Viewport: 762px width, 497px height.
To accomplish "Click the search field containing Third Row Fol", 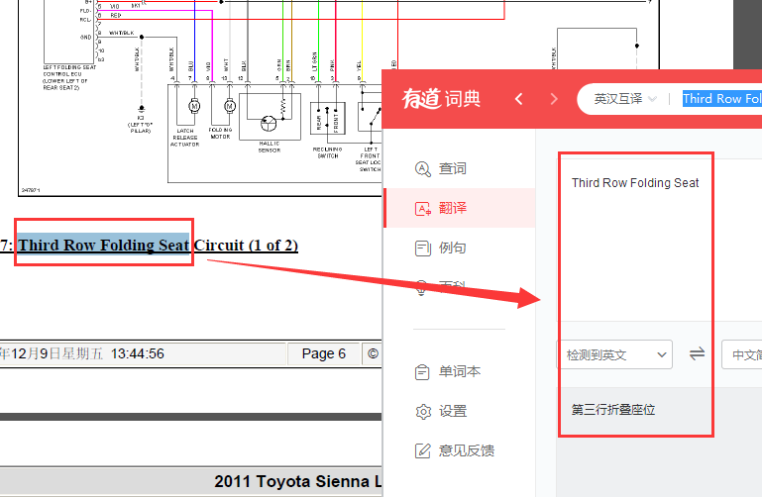I will 721,99.
